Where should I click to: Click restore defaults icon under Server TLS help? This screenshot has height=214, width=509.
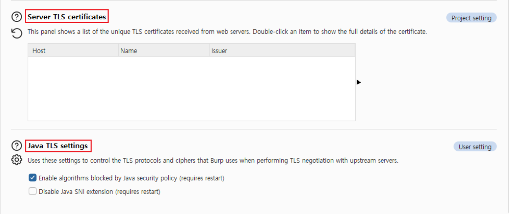pos(17,34)
